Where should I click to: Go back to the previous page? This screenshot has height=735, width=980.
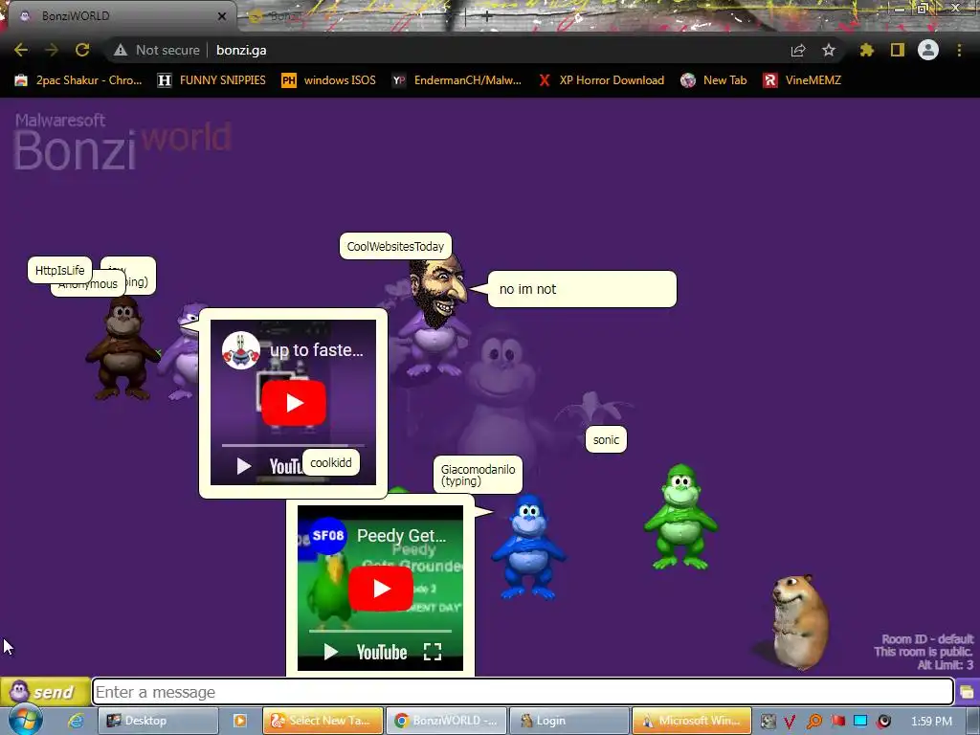(21, 50)
